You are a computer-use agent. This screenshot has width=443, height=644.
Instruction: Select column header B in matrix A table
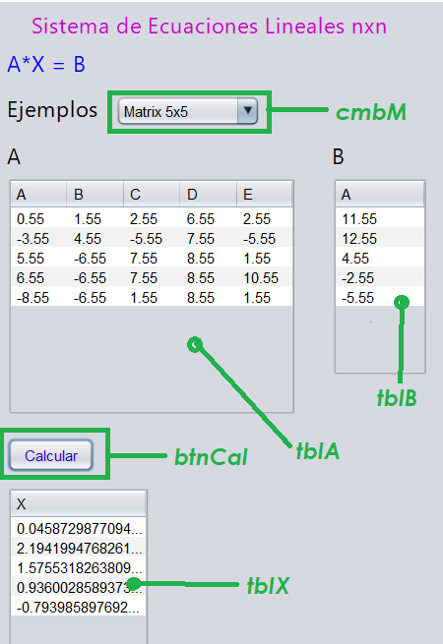click(95, 195)
